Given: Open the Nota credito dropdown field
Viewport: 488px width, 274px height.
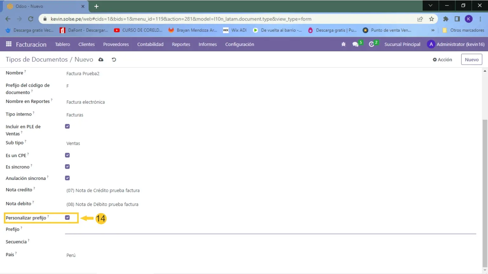Looking at the screenshot, I should point(127,190).
